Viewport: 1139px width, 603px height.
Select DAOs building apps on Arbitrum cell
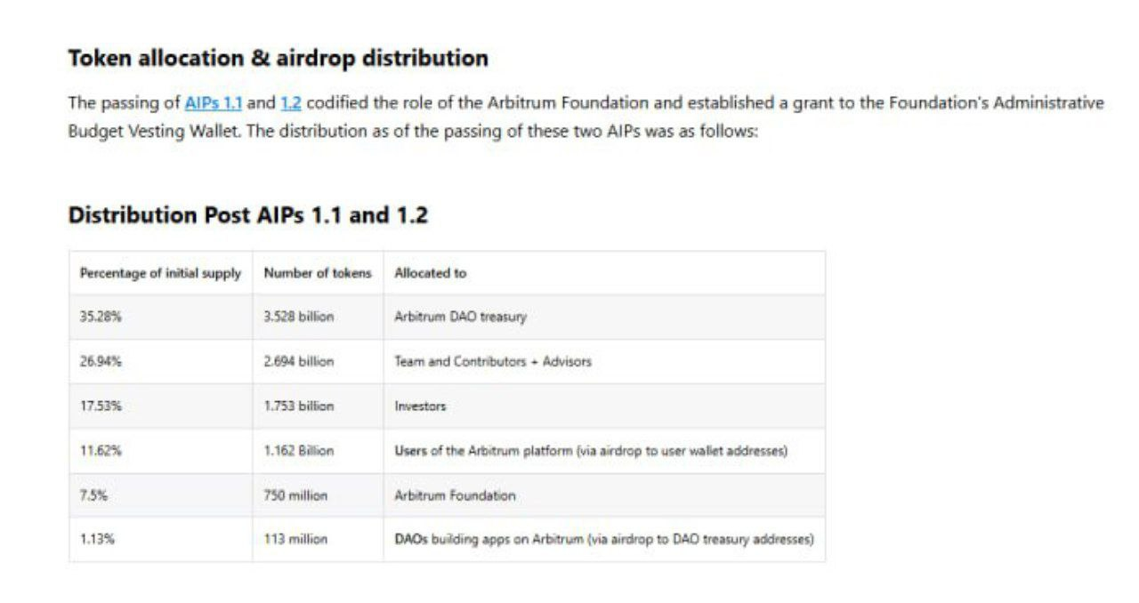pos(603,540)
